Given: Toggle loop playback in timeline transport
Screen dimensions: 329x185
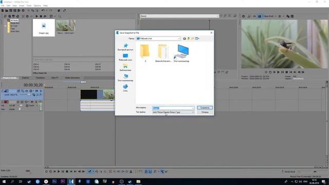Looking at the screenshot, I should (50, 172).
